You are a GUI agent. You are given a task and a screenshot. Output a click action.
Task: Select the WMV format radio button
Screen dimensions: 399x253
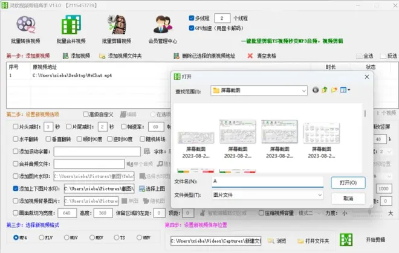[x=139, y=237]
